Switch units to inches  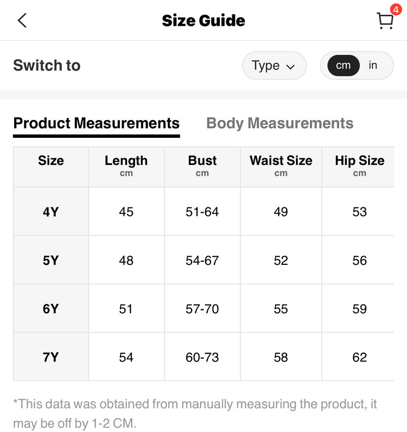pyautogui.click(x=373, y=65)
